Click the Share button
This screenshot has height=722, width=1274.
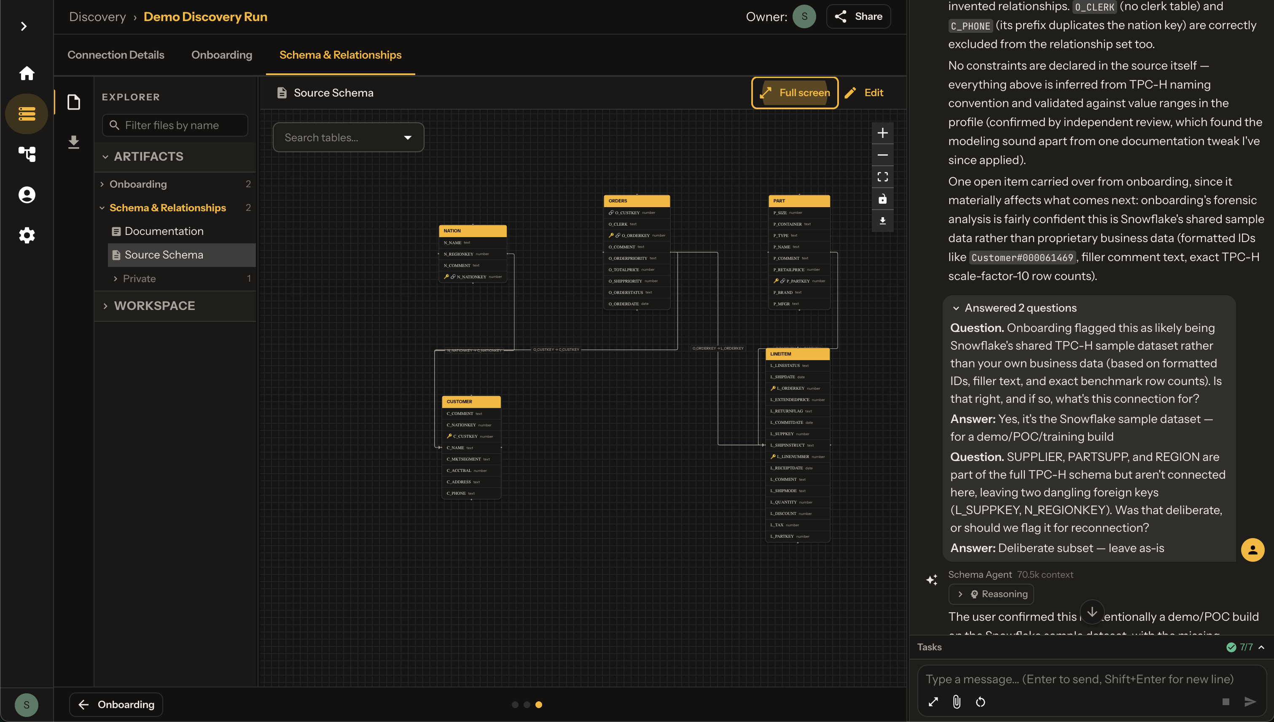coord(859,16)
